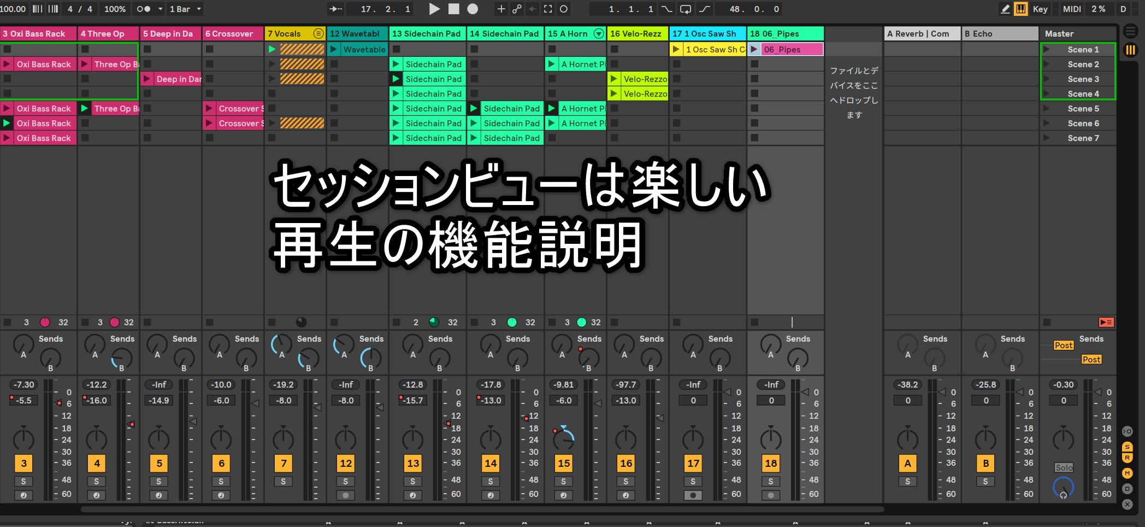Click the Capture MIDI icon in transport bar

548,9
